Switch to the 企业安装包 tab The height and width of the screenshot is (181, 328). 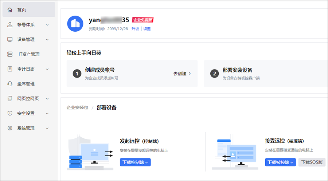77,108
